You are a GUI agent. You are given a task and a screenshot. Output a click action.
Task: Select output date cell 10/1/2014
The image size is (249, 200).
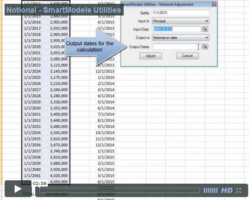point(102,132)
